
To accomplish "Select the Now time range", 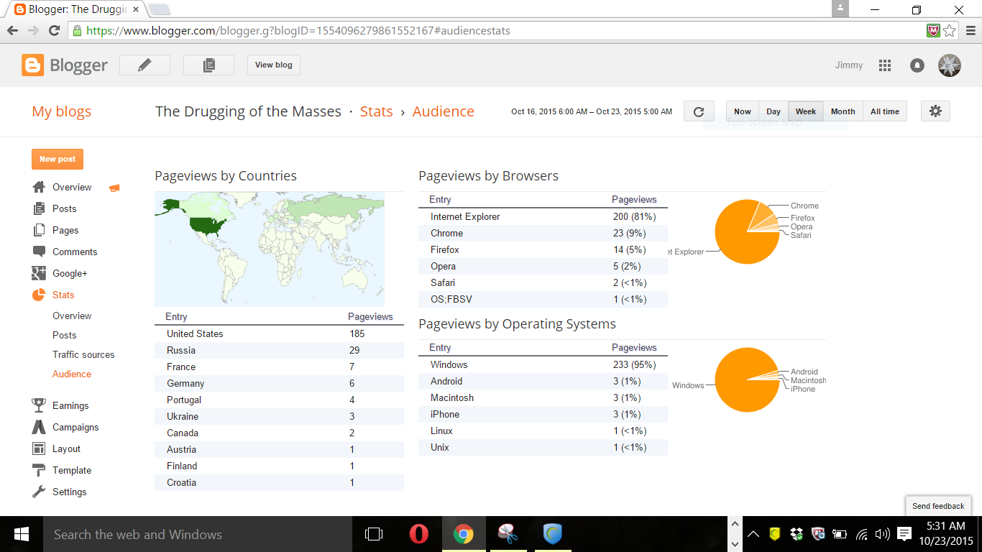I will 743,111.
